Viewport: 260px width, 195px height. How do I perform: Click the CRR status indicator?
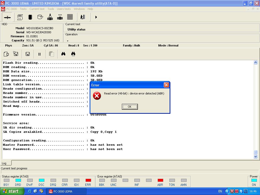point(65,180)
